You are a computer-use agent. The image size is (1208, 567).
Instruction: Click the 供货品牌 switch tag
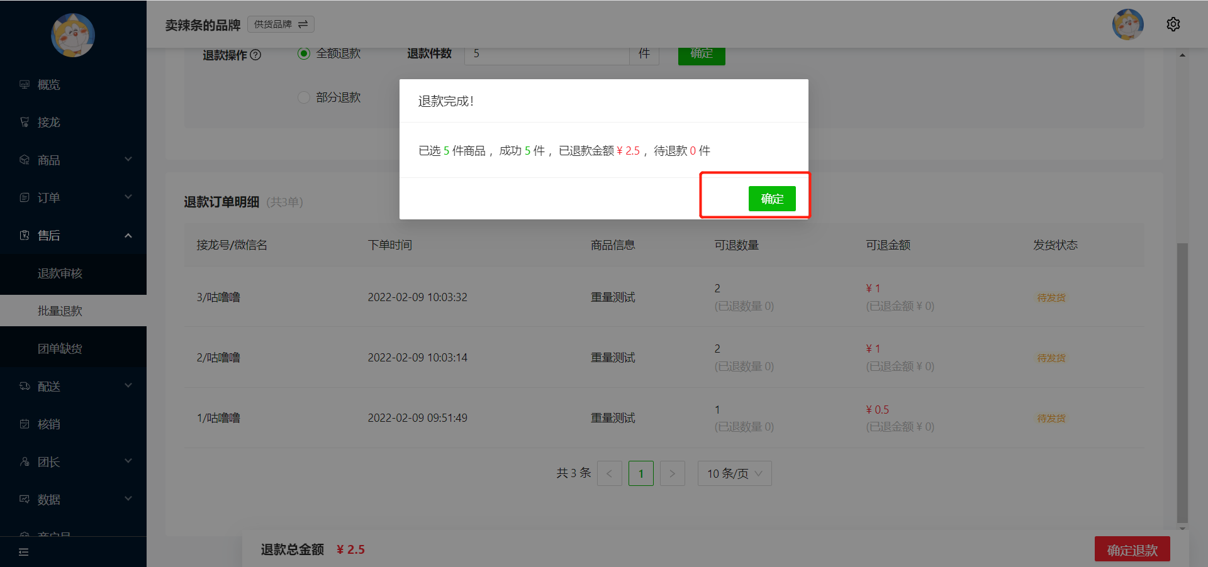pos(281,24)
